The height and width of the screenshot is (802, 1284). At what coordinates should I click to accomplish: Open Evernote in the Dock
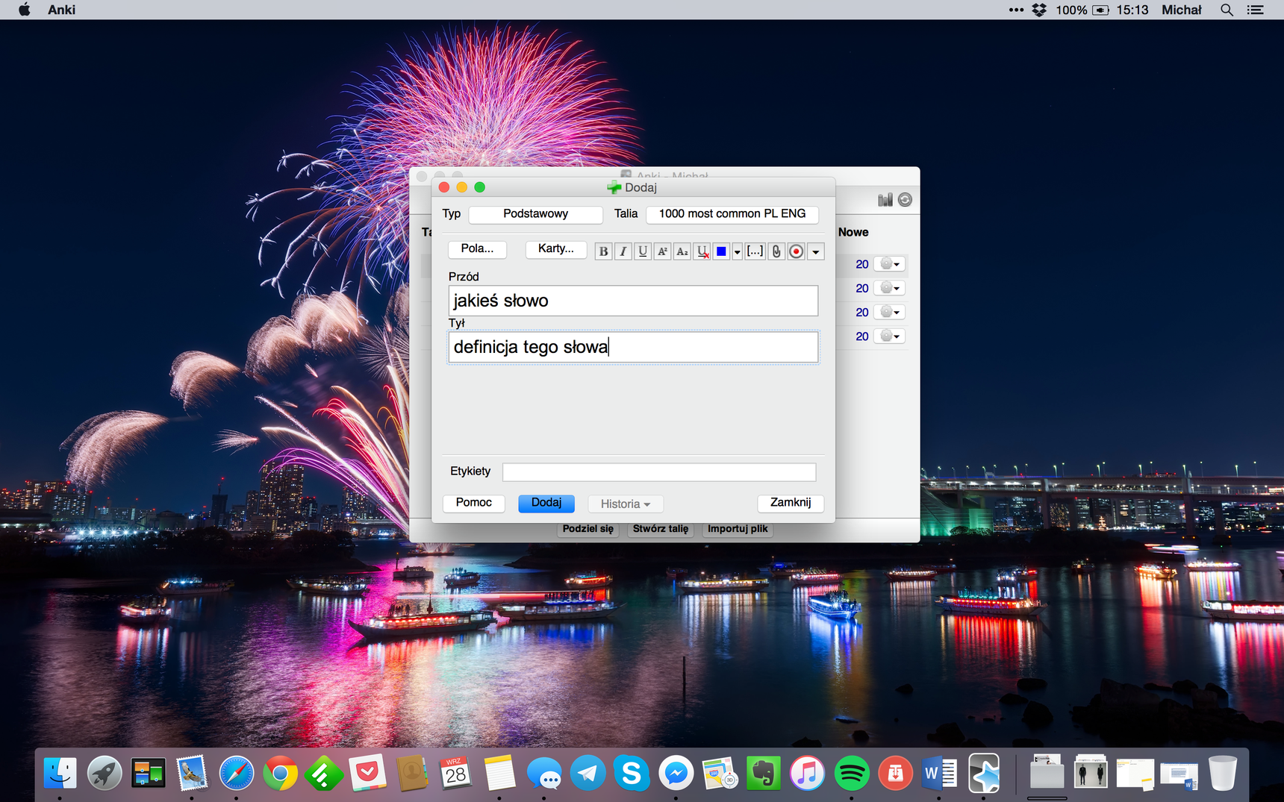(x=763, y=774)
